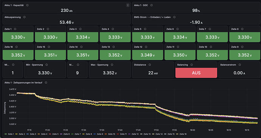Click info icon beside Akku 1 - Kapazität
This screenshot has width=261, height=138.
[x=27, y=5]
